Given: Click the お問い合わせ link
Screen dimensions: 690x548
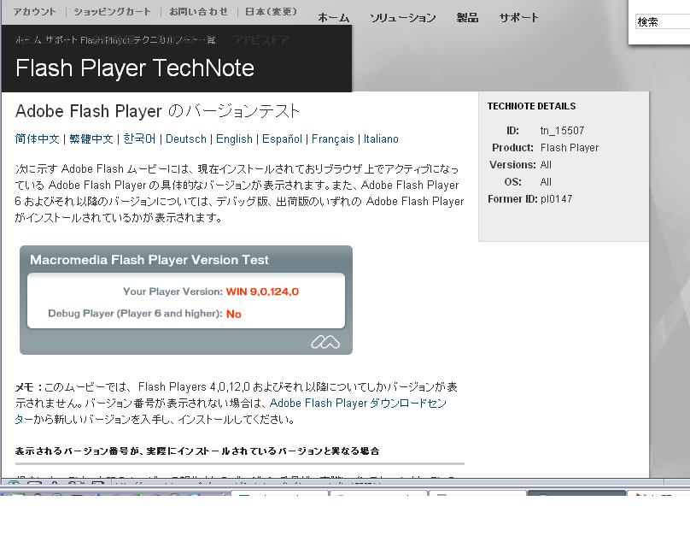Looking at the screenshot, I should click(x=198, y=12).
